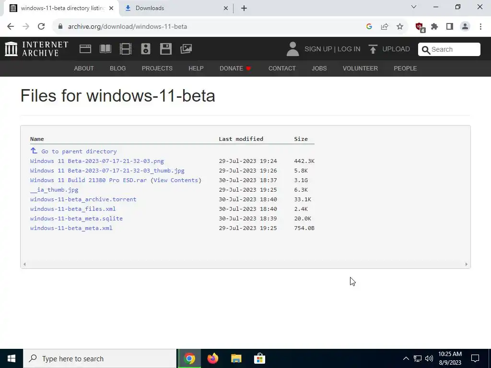Open the tab search dropdown chevron
The image size is (491, 368).
[414, 7]
